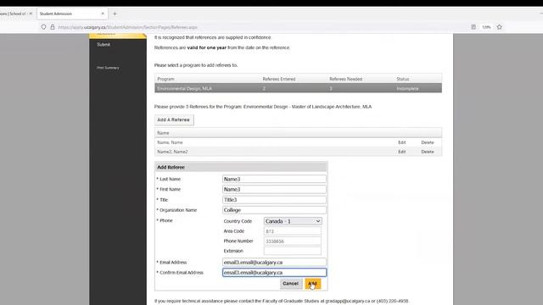The image size is (543, 305).
Task: Click the Confirm Email Address field
Action: pos(274,273)
